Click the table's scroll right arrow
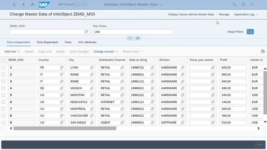This screenshot has width=267, height=150. pyautogui.click(x=259, y=128)
